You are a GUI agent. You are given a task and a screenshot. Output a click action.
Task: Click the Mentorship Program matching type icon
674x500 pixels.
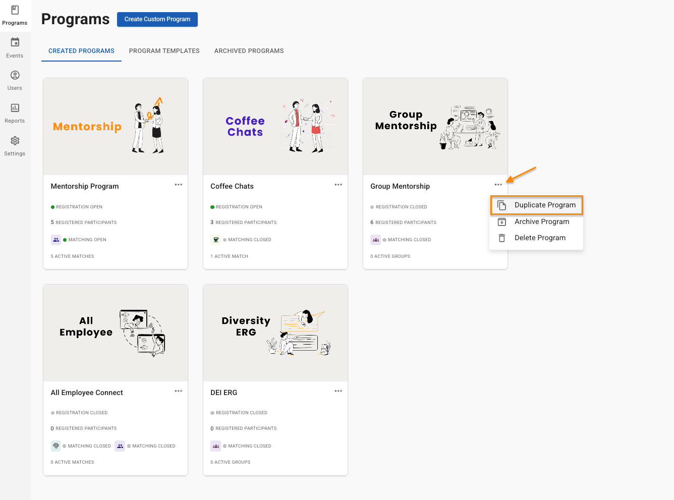[56, 240]
